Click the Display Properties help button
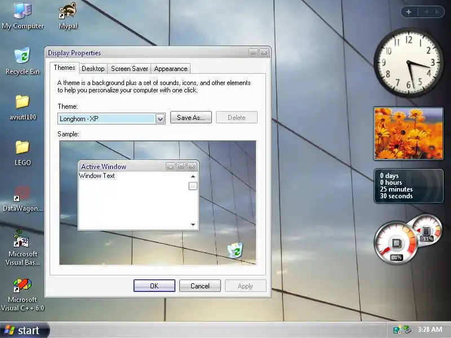Screen dimensions: 451x338 253,52
